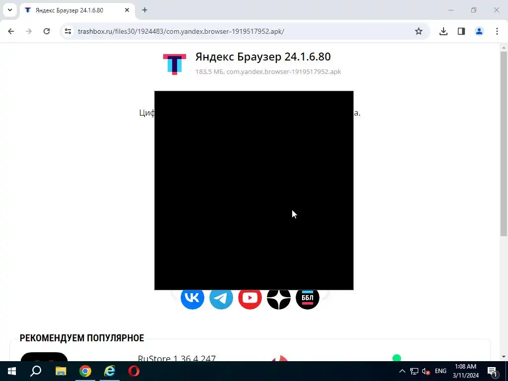Click the page vertical scrollbar thumb
This screenshot has height=381, width=508.
(504, 143)
